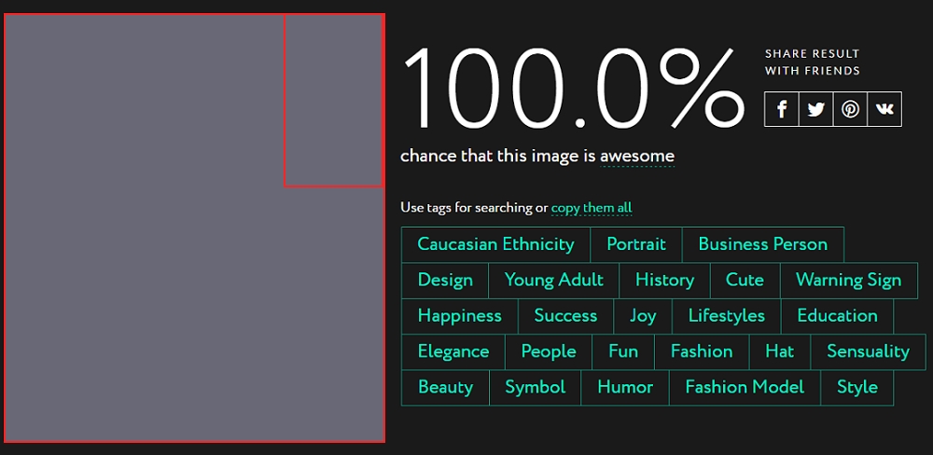Pick the 'Warning Sign' tag
The height and width of the screenshot is (455, 933).
coord(848,280)
